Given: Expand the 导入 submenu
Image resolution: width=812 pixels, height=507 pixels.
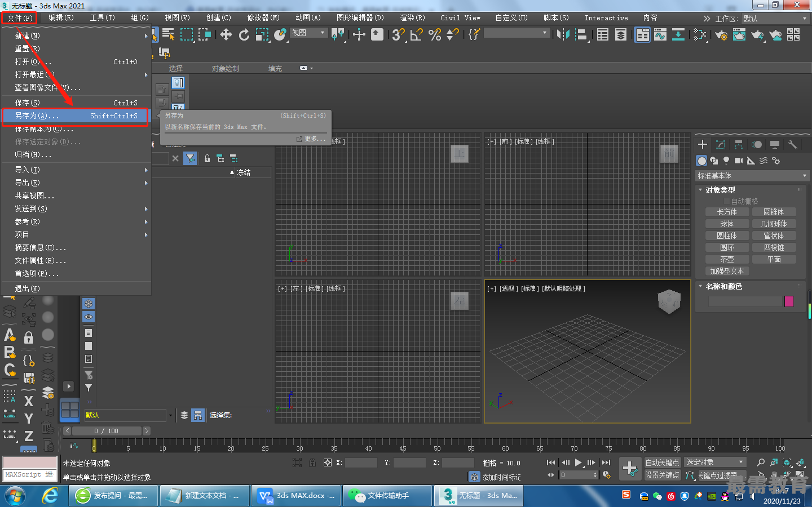Looking at the screenshot, I should click(76, 170).
